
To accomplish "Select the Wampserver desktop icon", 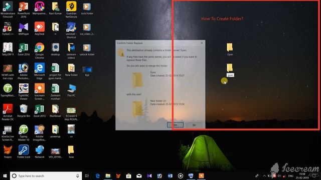I will click(40, 8).
